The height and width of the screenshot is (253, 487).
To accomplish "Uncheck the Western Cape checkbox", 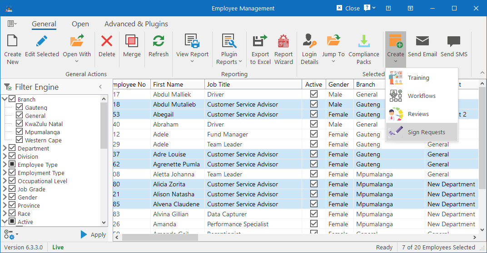I will coord(19,140).
